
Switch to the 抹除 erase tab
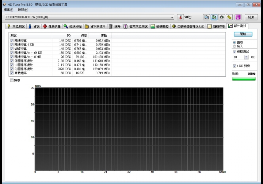115,26
